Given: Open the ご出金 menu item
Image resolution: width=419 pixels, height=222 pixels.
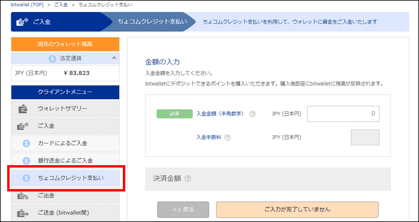Looking at the screenshot, I should (65, 196).
